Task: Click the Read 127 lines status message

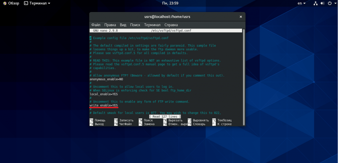Action: pos(165,116)
